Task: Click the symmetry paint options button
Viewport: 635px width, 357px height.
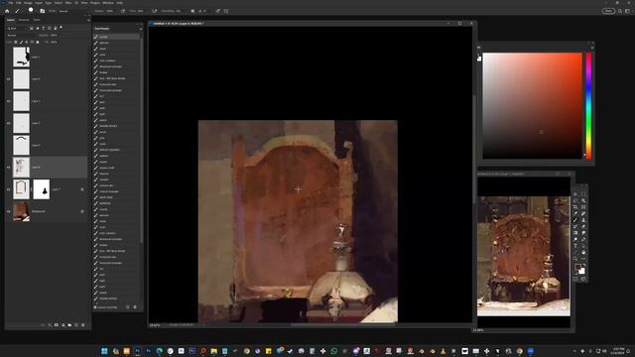Action: pos(226,11)
